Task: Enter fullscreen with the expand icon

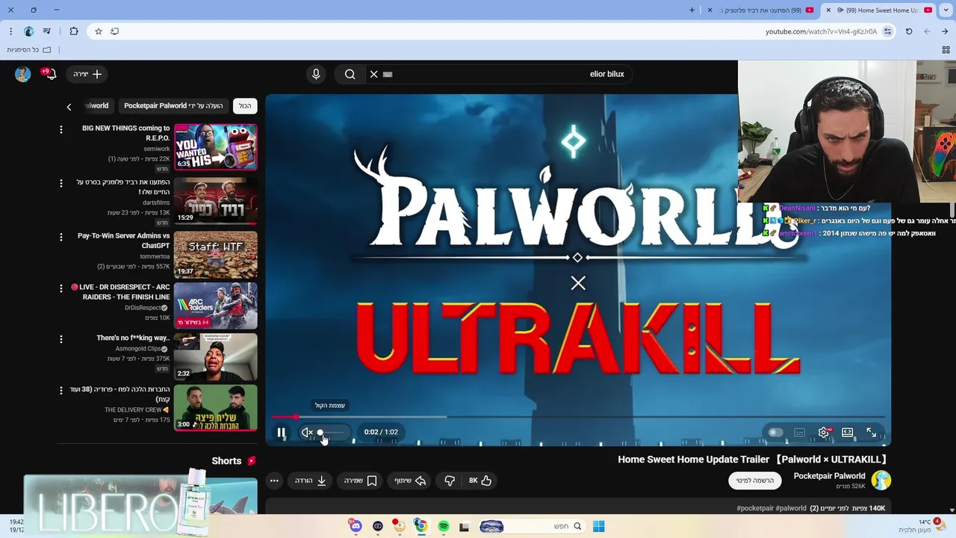Action: [871, 432]
